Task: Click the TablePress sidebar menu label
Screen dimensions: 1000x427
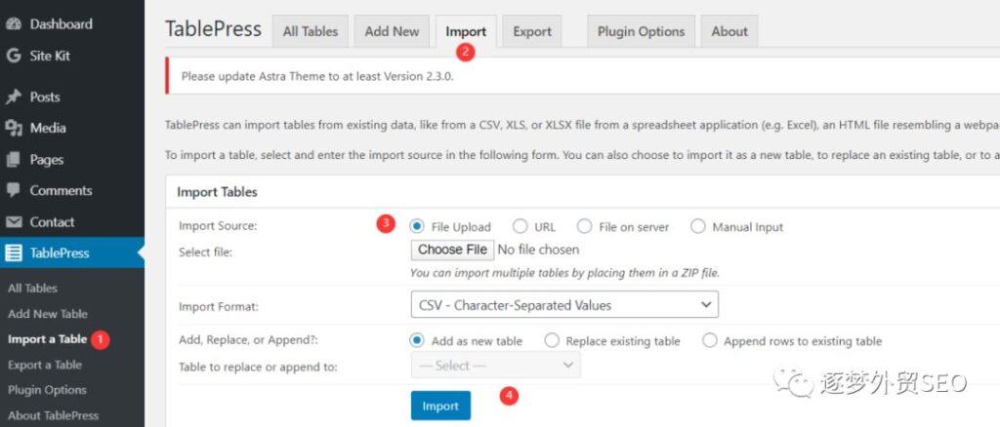Action: coord(60,253)
